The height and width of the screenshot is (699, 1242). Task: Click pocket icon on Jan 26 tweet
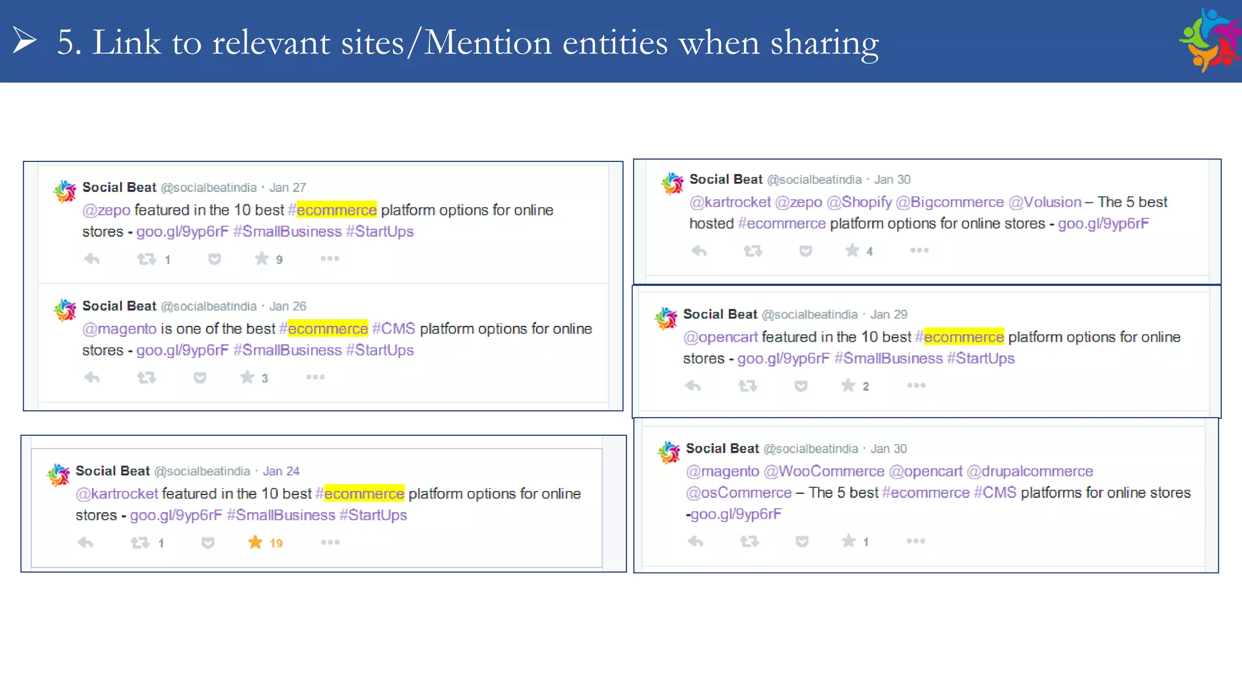coord(200,377)
